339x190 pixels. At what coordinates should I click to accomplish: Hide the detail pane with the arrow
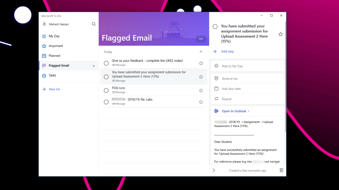click(214, 170)
